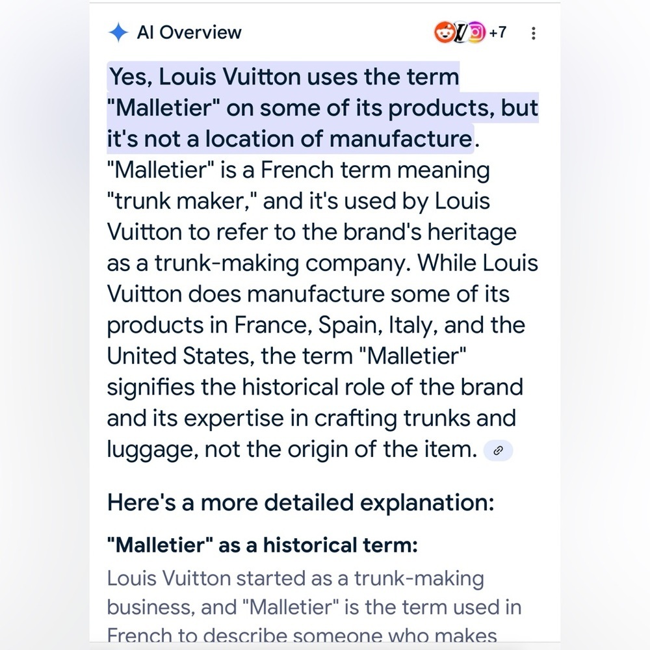This screenshot has width=650, height=650.
Task: Click the 'AI Overview' label
Action: (188, 32)
